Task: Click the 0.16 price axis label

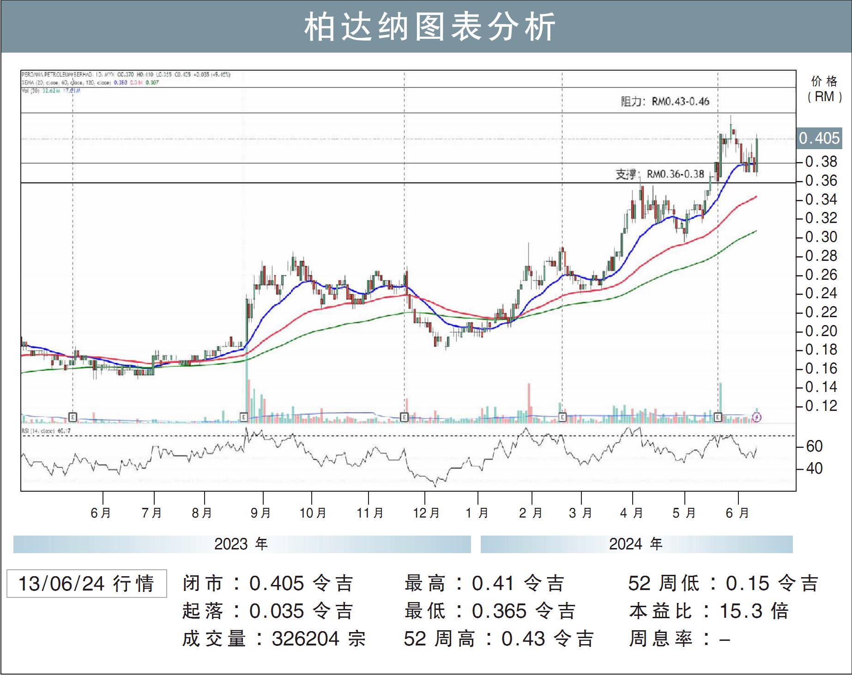Action: (x=821, y=368)
